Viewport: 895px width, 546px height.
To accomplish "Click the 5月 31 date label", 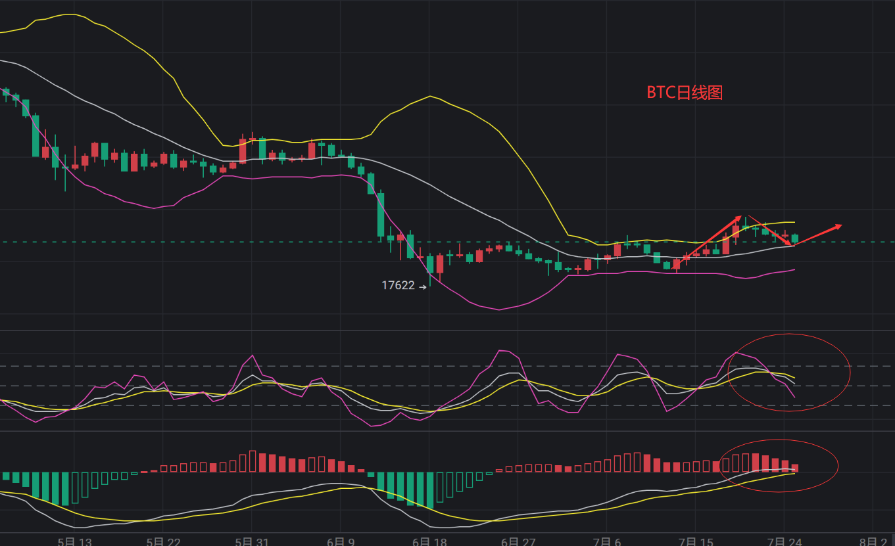I will click(x=252, y=541).
